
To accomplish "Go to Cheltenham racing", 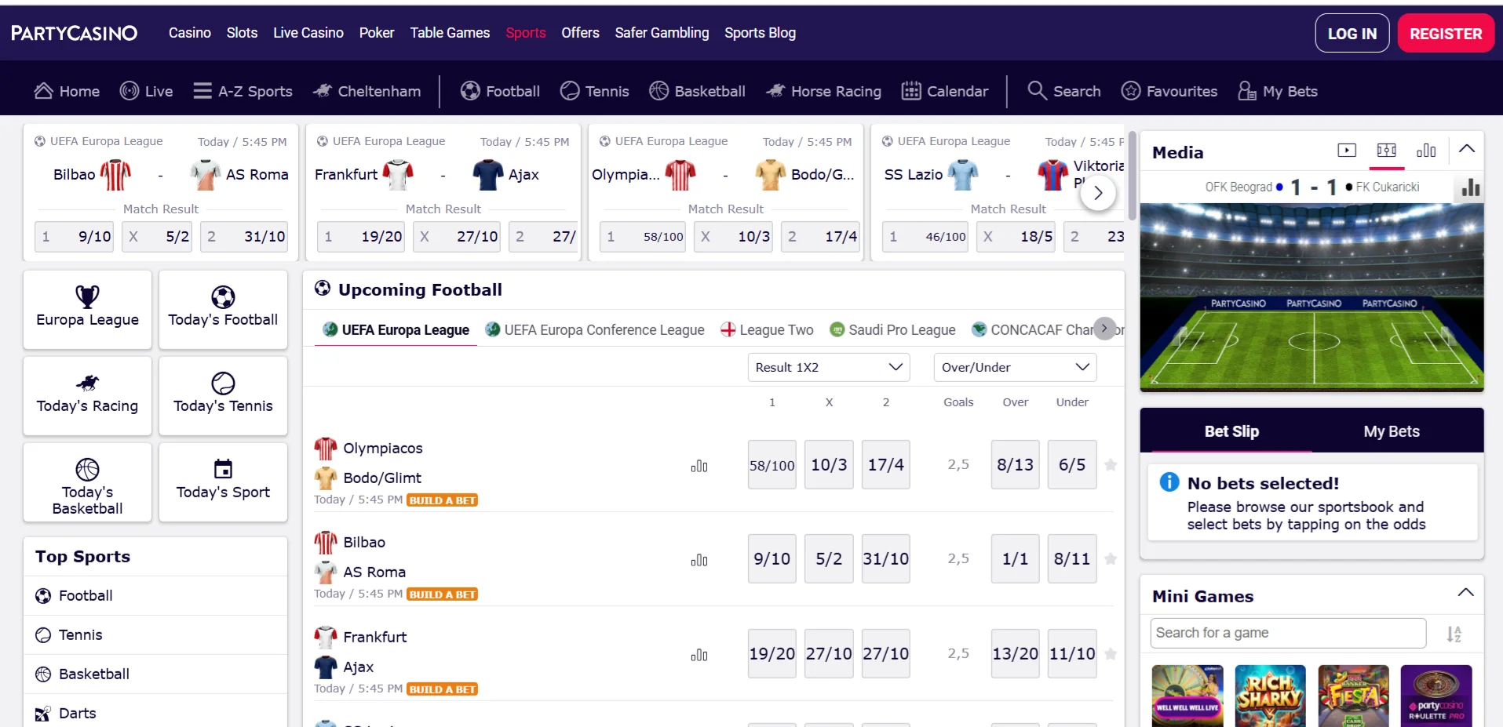I will [367, 91].
